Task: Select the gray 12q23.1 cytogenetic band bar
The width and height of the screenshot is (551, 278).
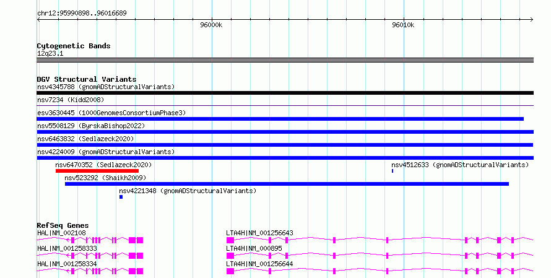Action: tap(285, 60)
